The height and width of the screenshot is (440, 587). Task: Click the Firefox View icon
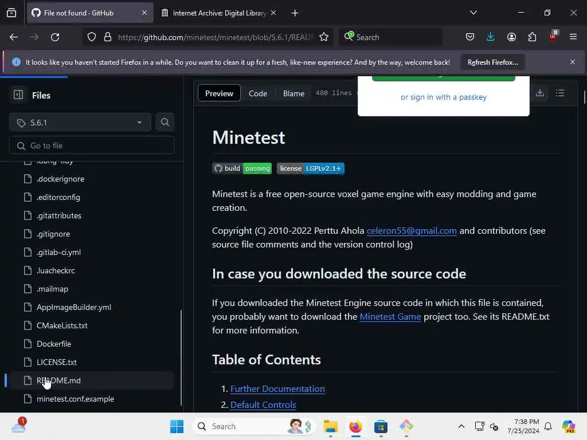click(x=11, y=13)
